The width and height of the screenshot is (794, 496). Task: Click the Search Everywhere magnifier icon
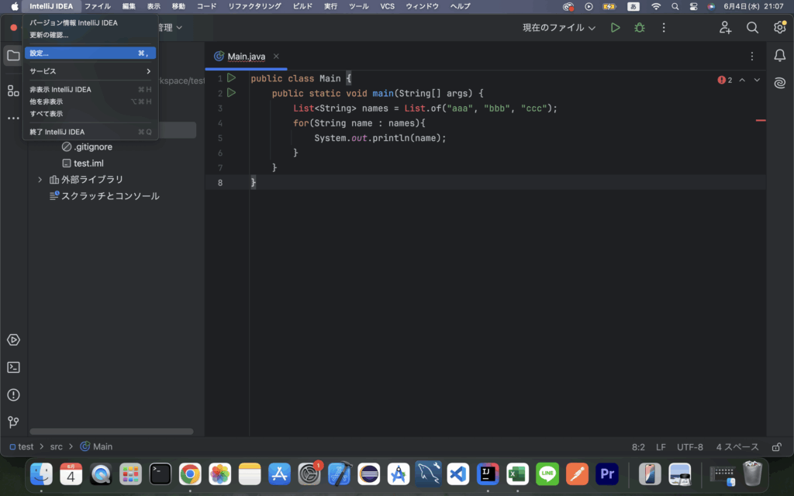[752, 28]
